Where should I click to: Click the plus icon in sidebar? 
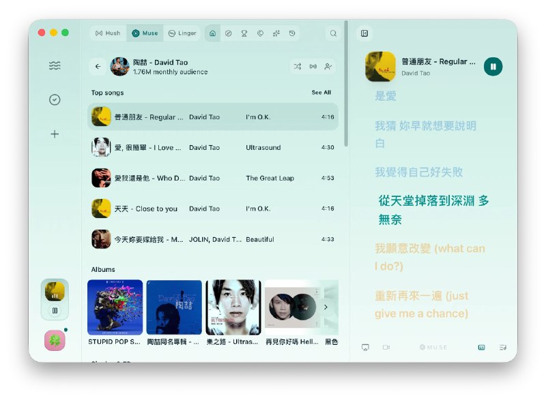pyautogui.click(x=55, y=134)
